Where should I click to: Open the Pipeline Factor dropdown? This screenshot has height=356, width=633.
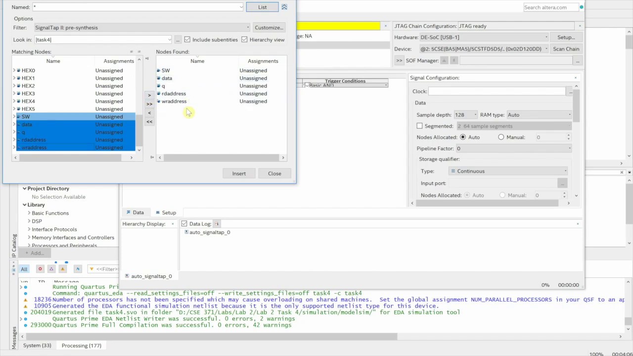(x=514, y=148)
